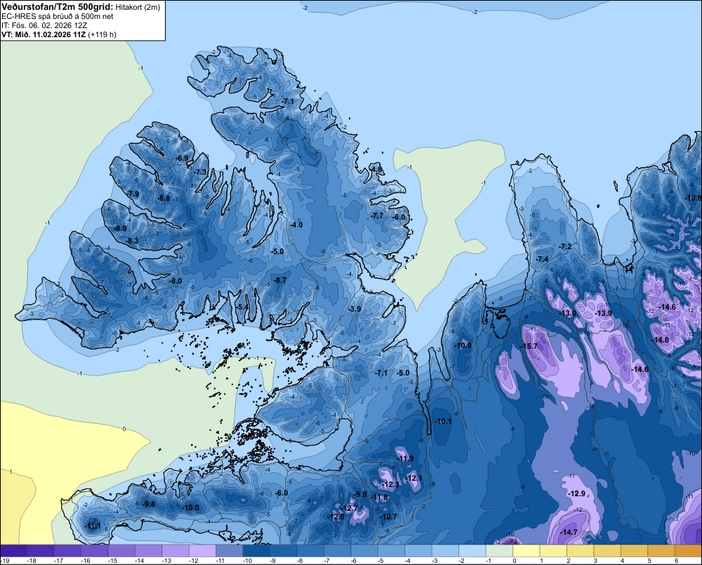Click the '-10' legend scale label
This screenshot has height=565, width=702.
[x=246, y=561]
